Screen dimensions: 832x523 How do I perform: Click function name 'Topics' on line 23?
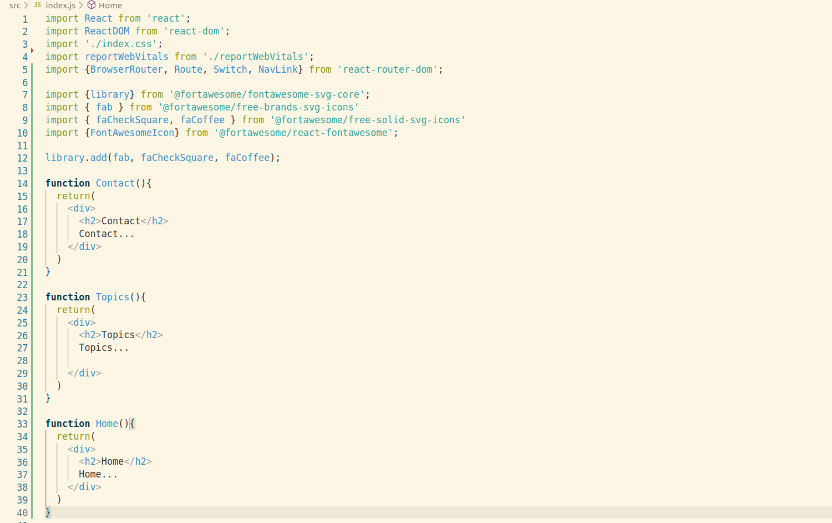coord(113,297)
